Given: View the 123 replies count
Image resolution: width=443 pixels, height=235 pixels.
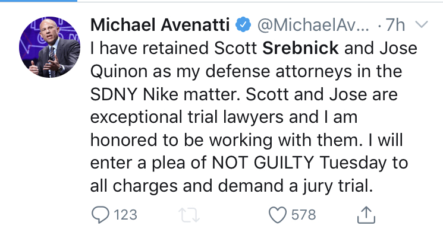Looking at the screenshot, I should (x=125, y=215).
